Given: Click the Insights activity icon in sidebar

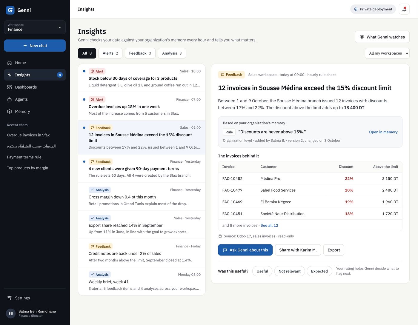Looking at the screenshot, I should click(10, 75).
